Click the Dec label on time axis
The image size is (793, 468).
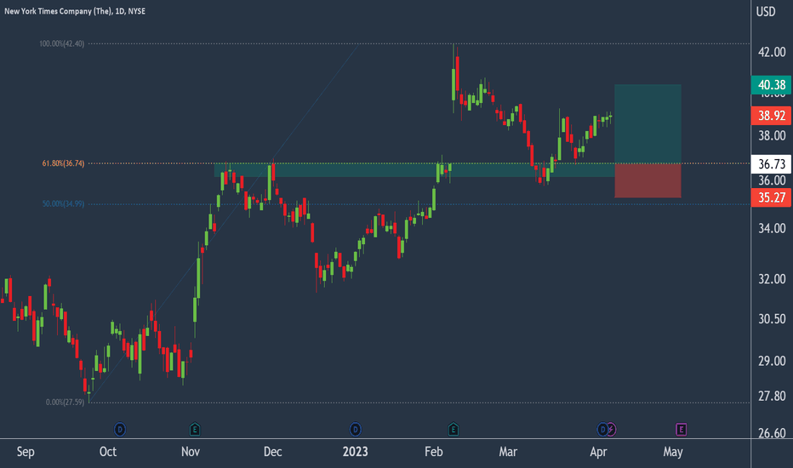click(x=272, y=452)
